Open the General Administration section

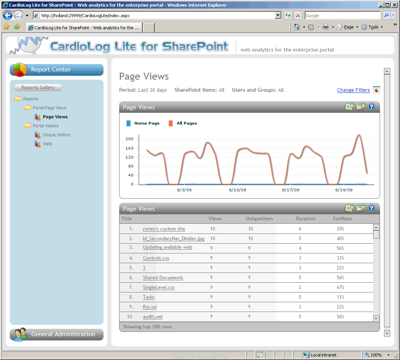pos(57,335)
